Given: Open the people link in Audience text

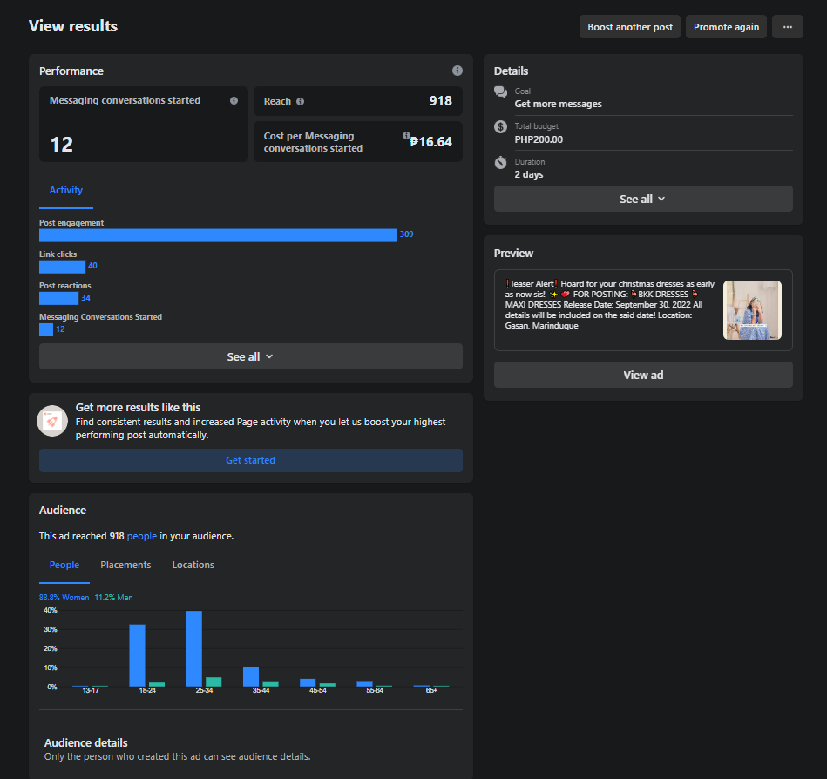Looking at the screenshot, I should pyautogui.click(x=142, y=536).
